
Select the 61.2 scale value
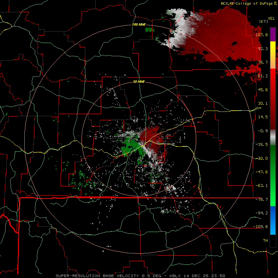pyautogui.click(x=263, y=76)
